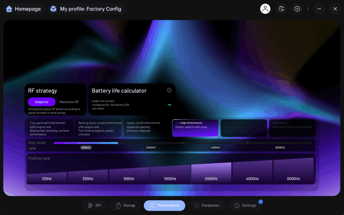
Task: Select Fire High Performance mode
Action: click(195, 128)
